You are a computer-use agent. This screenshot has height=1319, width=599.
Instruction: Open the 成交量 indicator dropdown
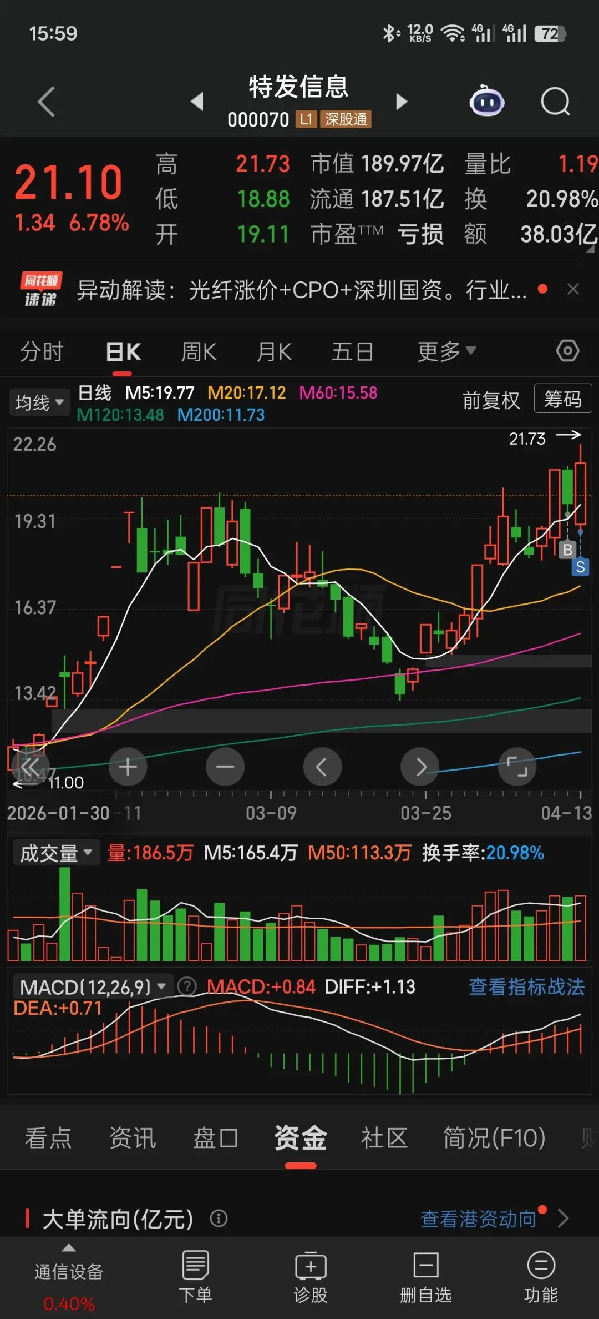click(x=56, y=853)
